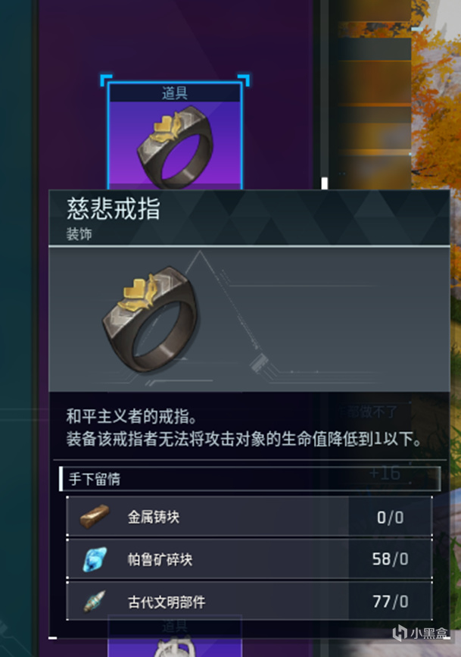Select the 金属铸块 material row
The height and width of the screenshot is (657, 461).
[x=249, y=517]
